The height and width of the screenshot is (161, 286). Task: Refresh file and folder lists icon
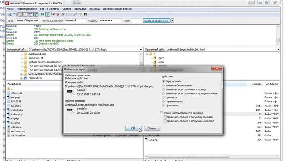tap(42, 14)
